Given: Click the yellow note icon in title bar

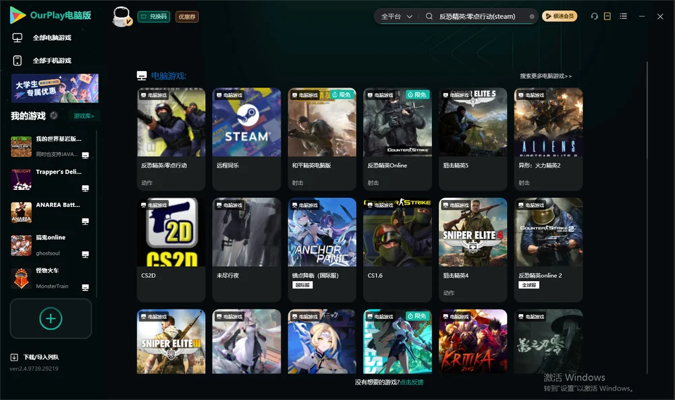Looking at the screenshot, I should pyautogui.click(x=607, y=16).
